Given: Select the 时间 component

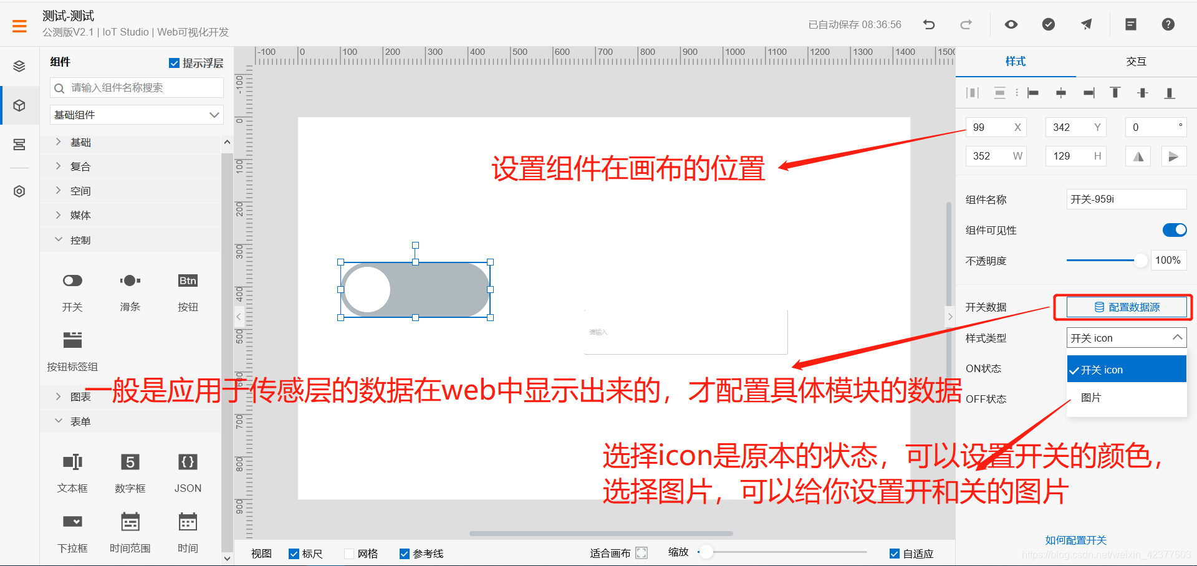Looking at the screenshot, I should (x=188, y=534).
